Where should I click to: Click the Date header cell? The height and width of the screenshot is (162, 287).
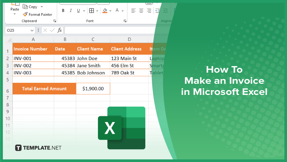pyautogui.click(x=65, y=49)
